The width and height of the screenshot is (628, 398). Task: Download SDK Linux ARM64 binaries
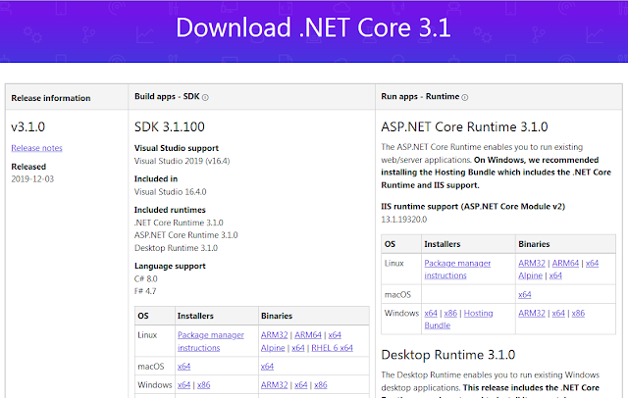308,335
